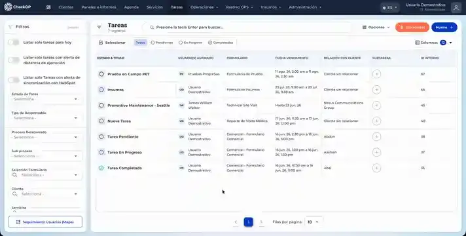Screen dimensions: 466x236
Task: Go to the previous page arrow
Action: [x=236, y=222]
